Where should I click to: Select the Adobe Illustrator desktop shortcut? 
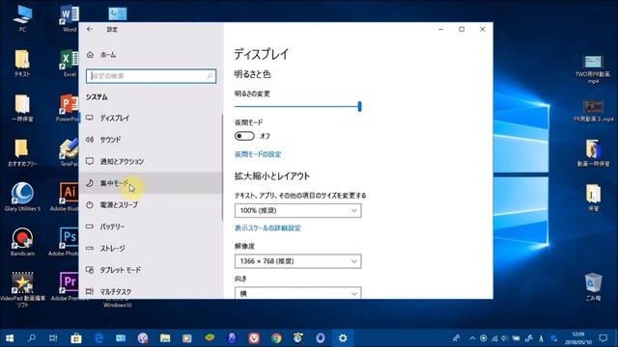point(65,197)
